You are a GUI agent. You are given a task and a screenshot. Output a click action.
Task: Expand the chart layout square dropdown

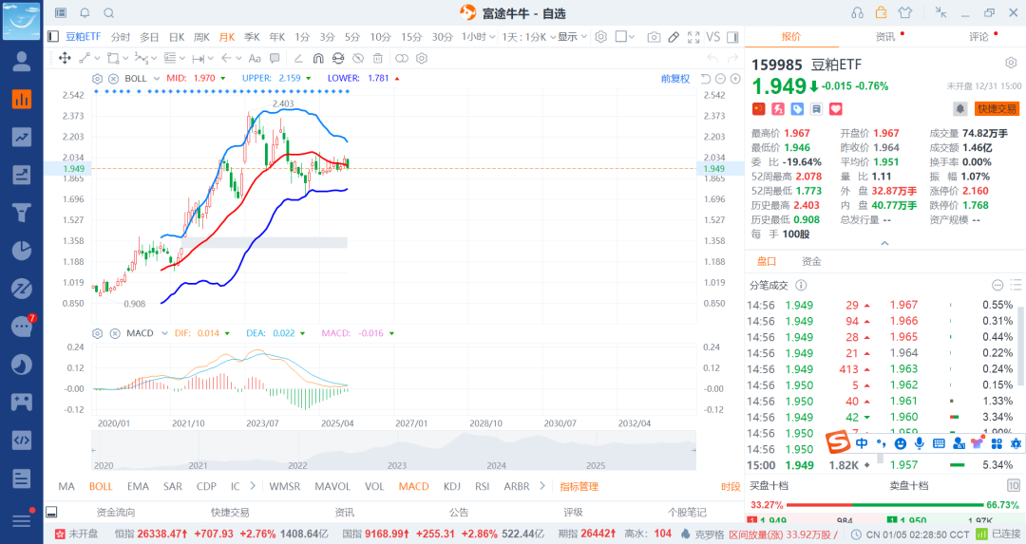point(625,37)
